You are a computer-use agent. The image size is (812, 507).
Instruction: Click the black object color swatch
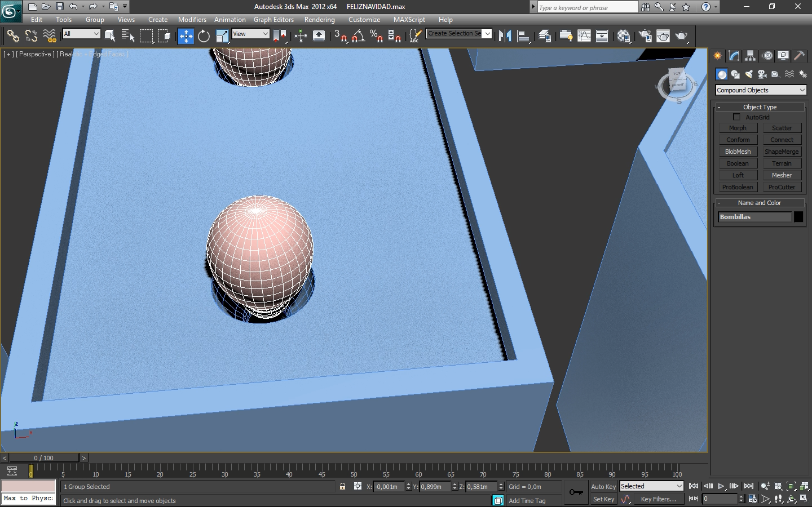798,217
